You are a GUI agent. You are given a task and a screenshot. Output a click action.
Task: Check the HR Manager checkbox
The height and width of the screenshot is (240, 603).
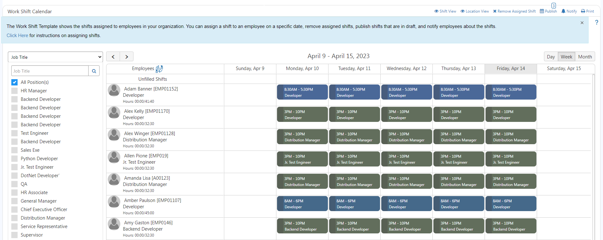(x=14, y=91)
